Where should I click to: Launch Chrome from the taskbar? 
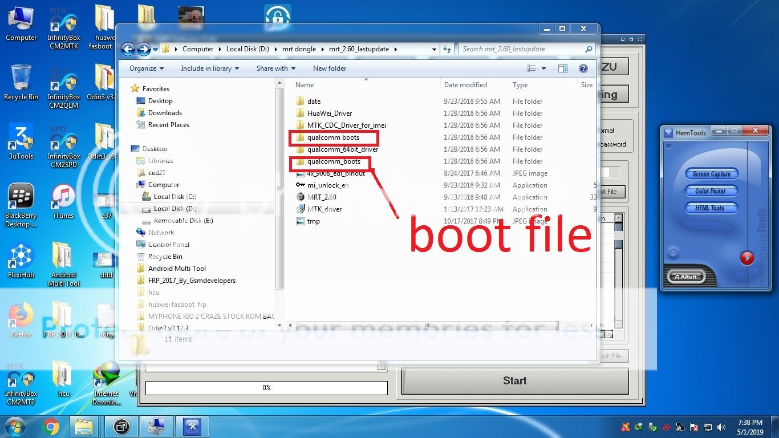(x=51, y=426)
